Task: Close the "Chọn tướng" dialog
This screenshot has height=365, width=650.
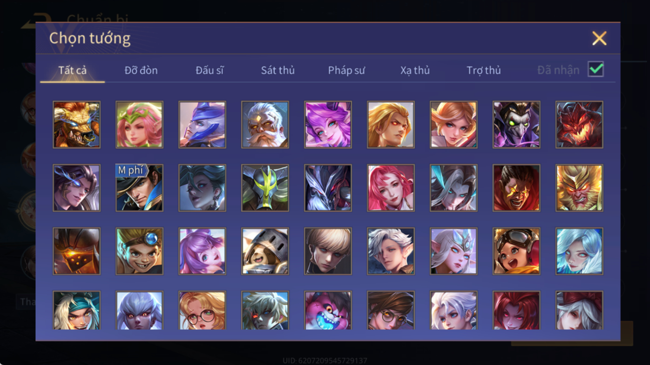Action: tap(599, 38)
